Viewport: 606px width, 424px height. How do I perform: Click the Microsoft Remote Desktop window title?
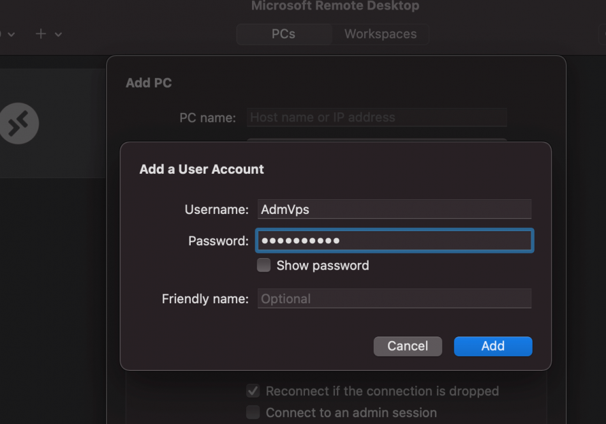coord(335,6)
